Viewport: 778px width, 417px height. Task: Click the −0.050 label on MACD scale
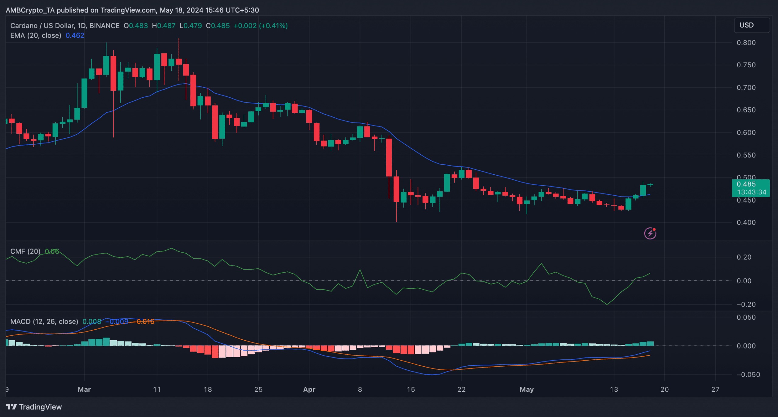[748, 375]
